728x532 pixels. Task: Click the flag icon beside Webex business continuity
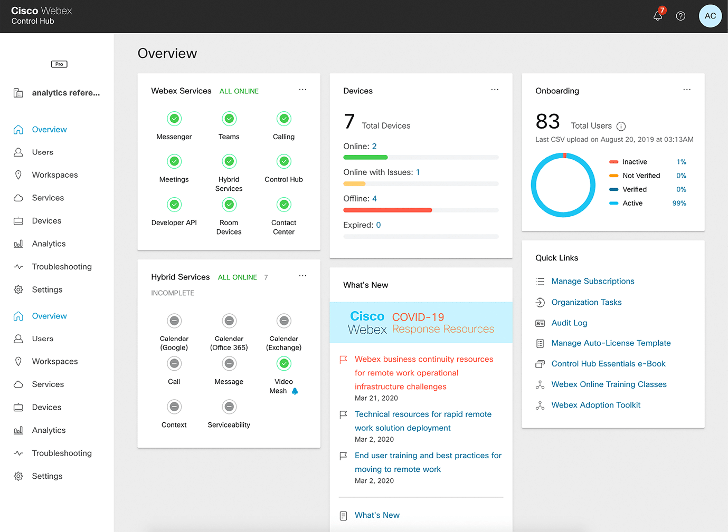(343, 360)
